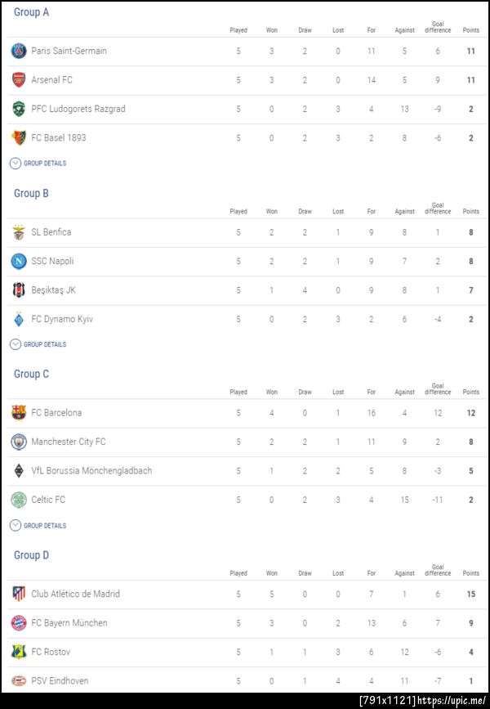This screenshot has height=709, width=490.
Task: Click the Club Atlético de Madrid crest
Action: tap(19, 595)
